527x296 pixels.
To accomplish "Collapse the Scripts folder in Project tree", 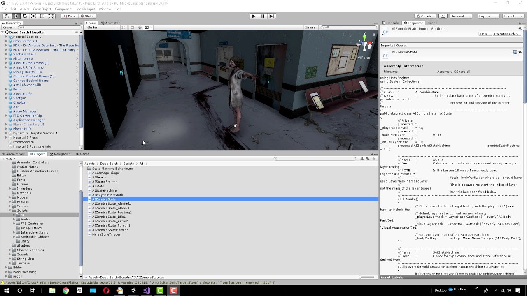I will pos(10,210).
